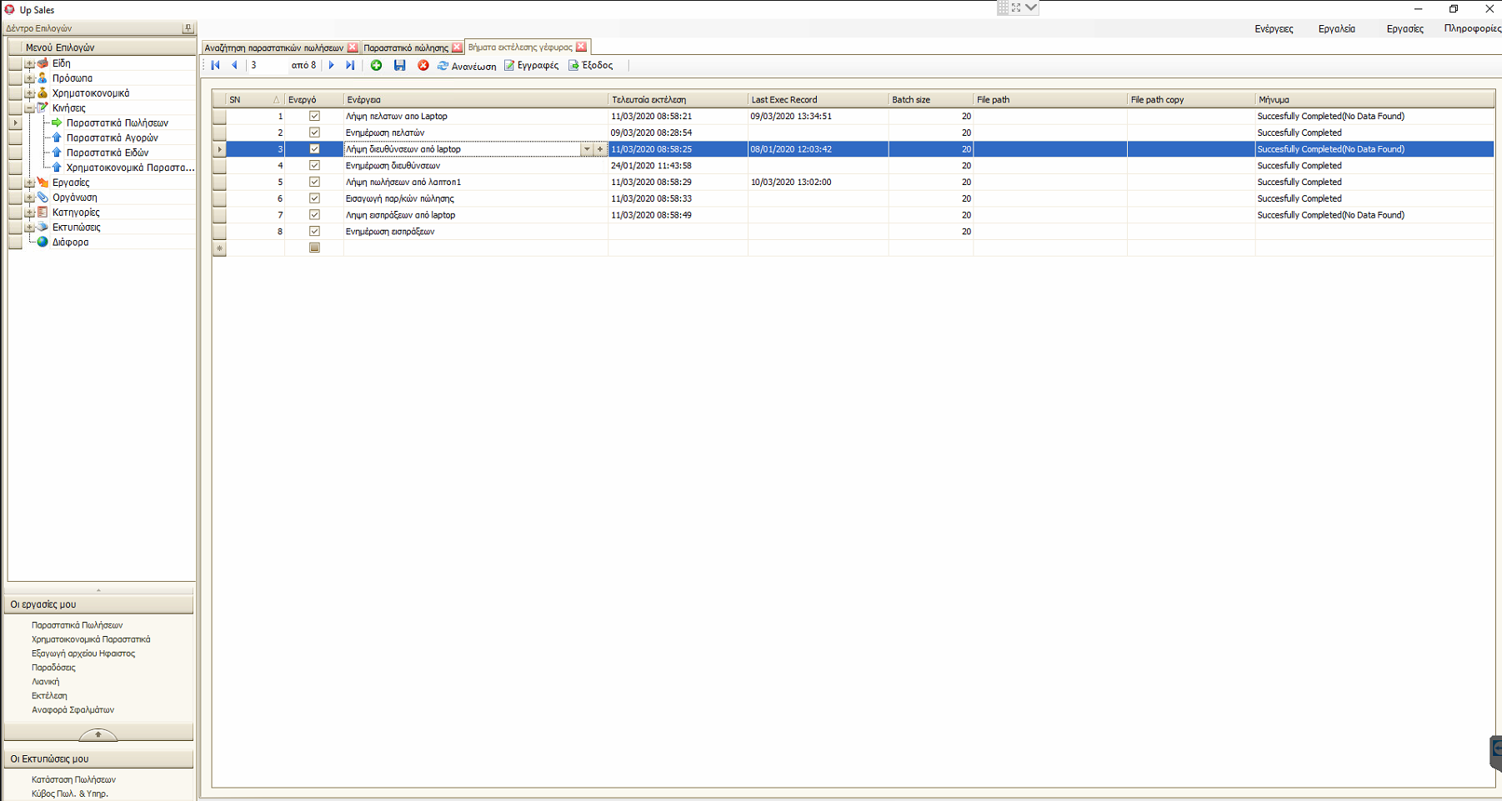Select the Διάφορα globe icon

[x=43, y=243]
